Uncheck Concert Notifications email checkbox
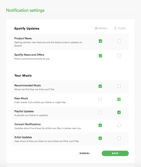The height and width of the screenshot is (167, 141). [x=100, y=125]
